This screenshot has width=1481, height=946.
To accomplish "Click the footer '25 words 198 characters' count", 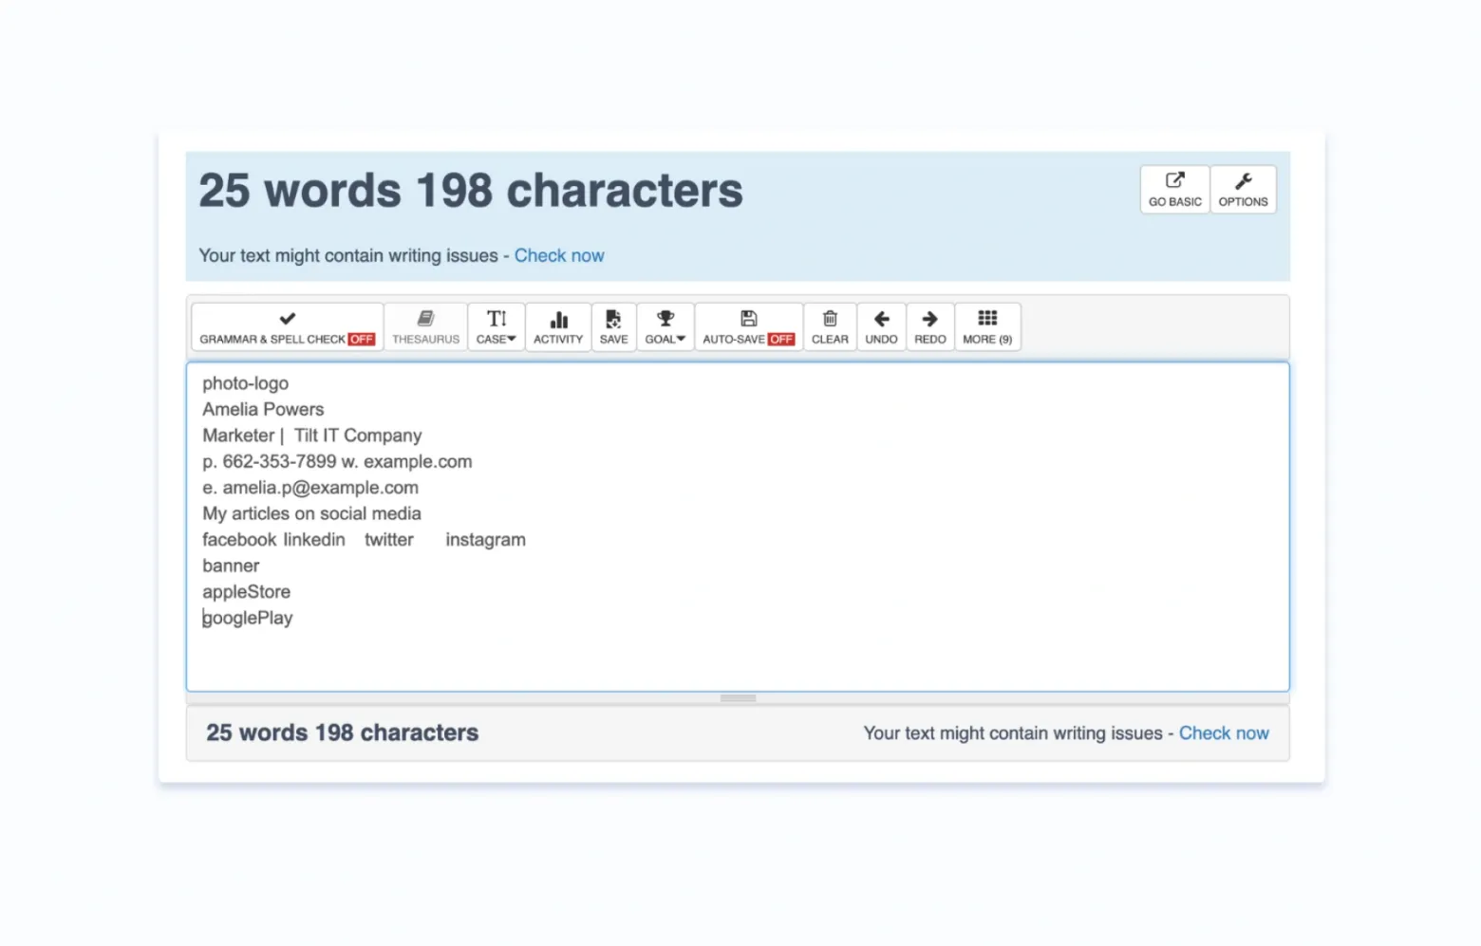I will [343, 733].
